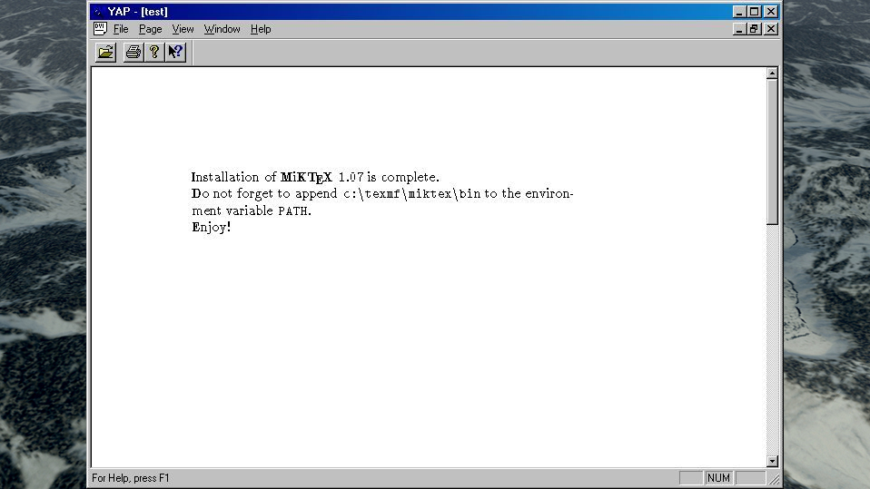
Task: Click the path 'c:\texmf\miktex\bin' text
Action: point(412,194)
